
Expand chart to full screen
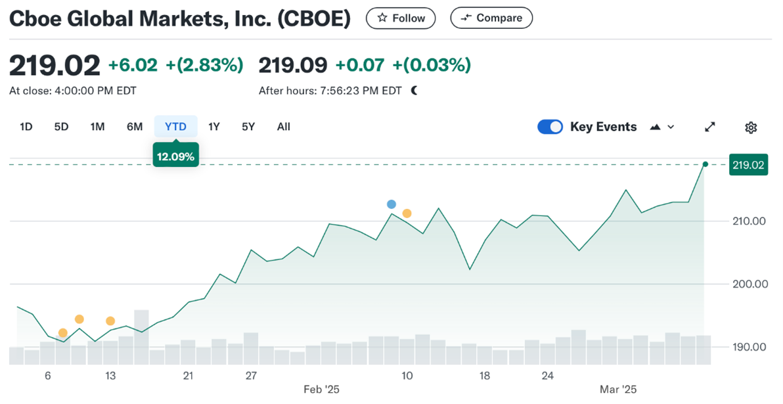[710, 127]
